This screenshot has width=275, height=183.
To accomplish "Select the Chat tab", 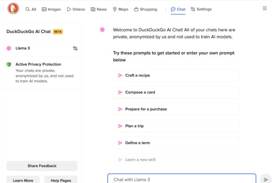I will (178, 9).
